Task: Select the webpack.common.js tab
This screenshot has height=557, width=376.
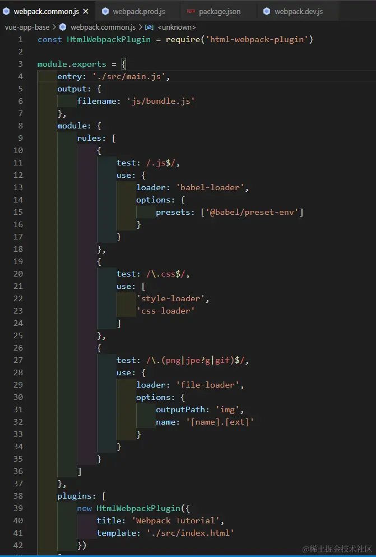Action: coord(46,12)
